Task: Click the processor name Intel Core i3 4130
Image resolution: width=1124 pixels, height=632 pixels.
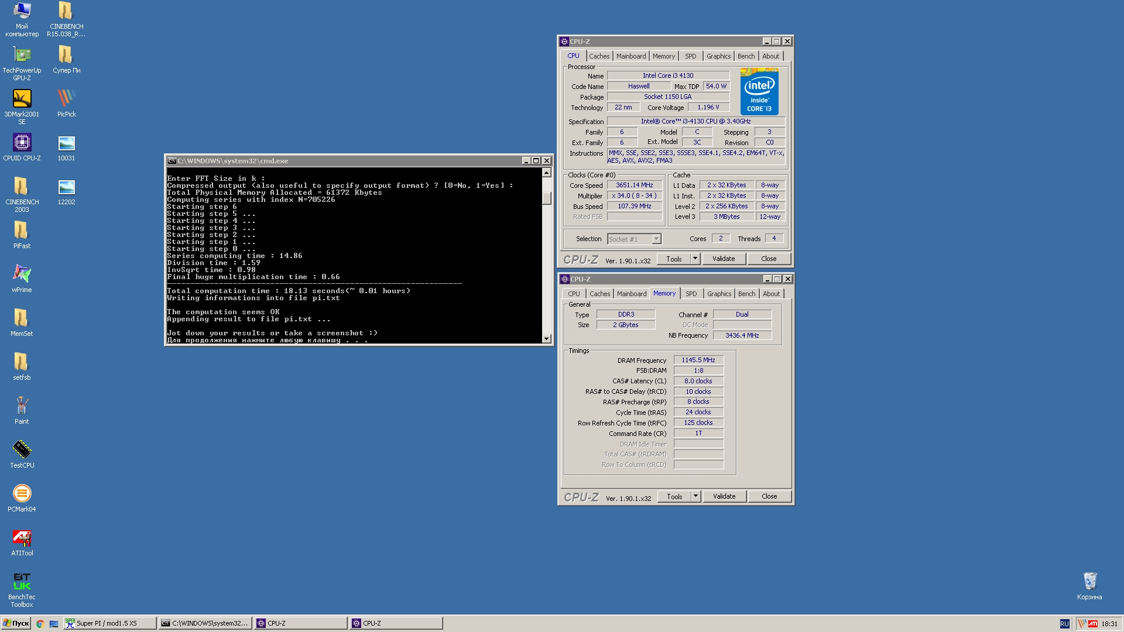Action: click(x=668, y=75)
